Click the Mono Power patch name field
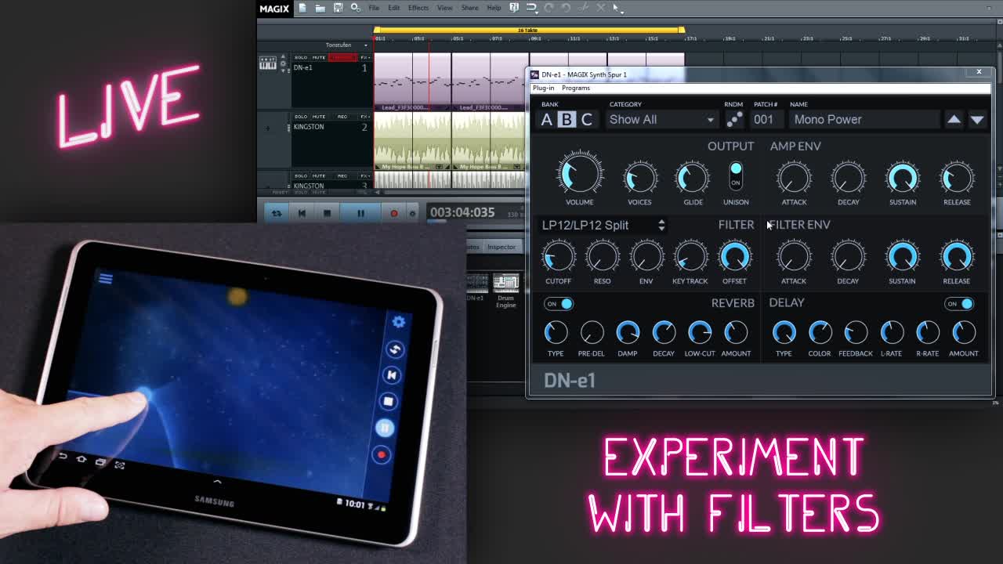The height and width of the screenshot is (564, 1003). (864, 119)
